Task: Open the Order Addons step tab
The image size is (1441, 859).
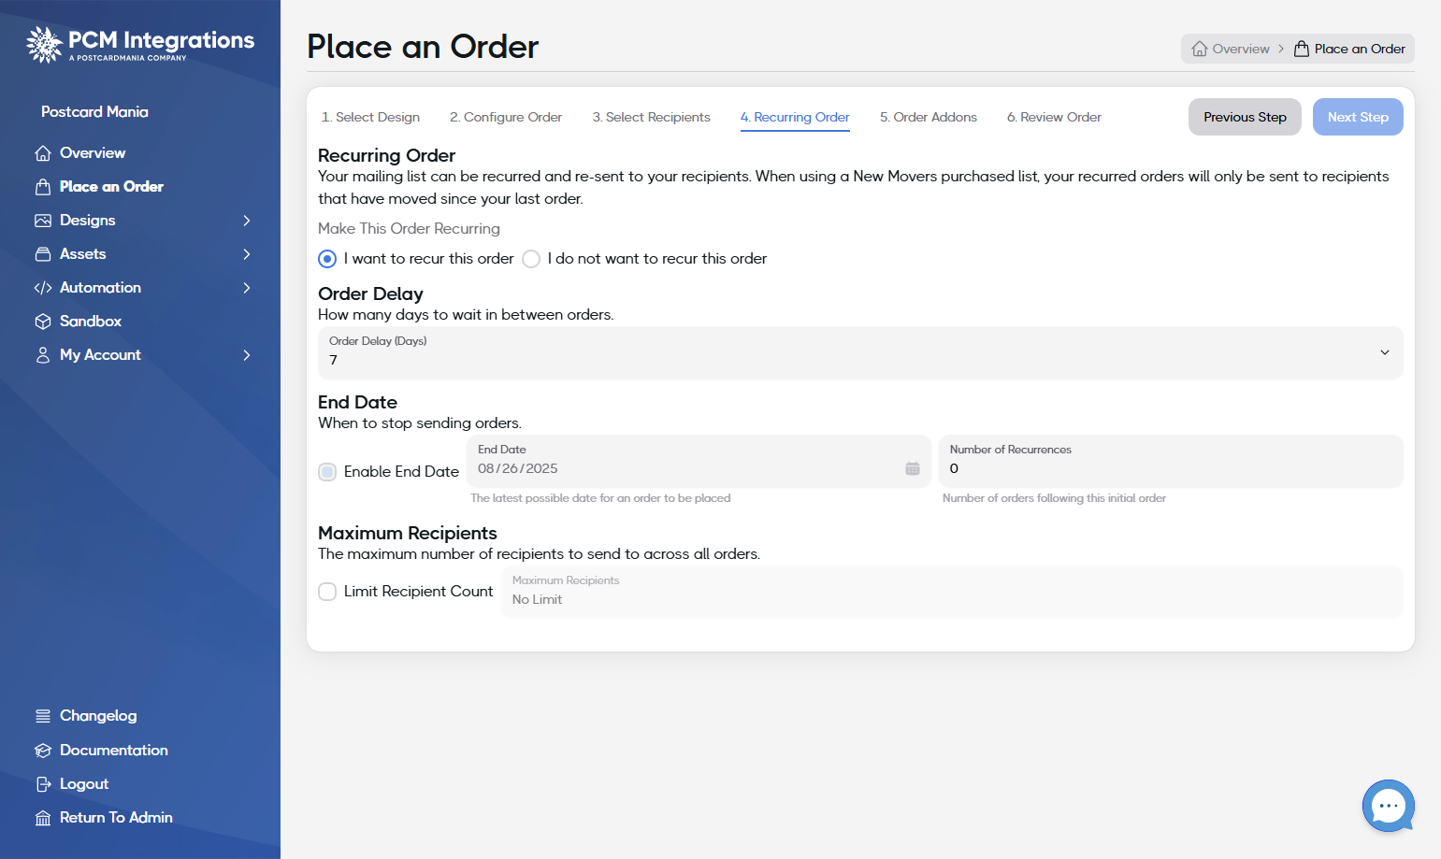Action: click(929, 117)
